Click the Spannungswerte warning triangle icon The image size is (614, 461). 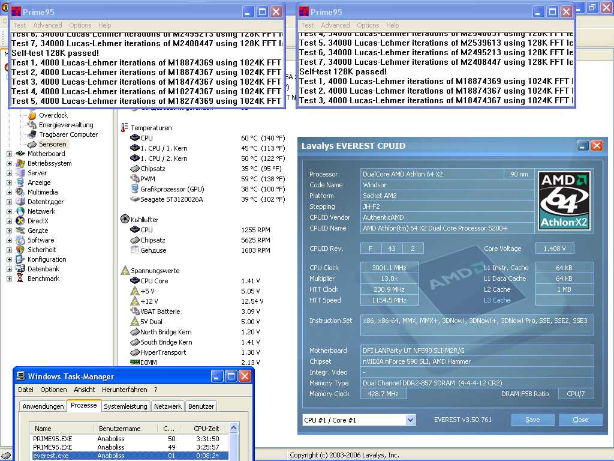pyautogui.click(x=125, y=271)
